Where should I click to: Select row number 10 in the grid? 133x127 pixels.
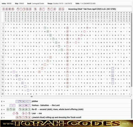click(2, 57)
